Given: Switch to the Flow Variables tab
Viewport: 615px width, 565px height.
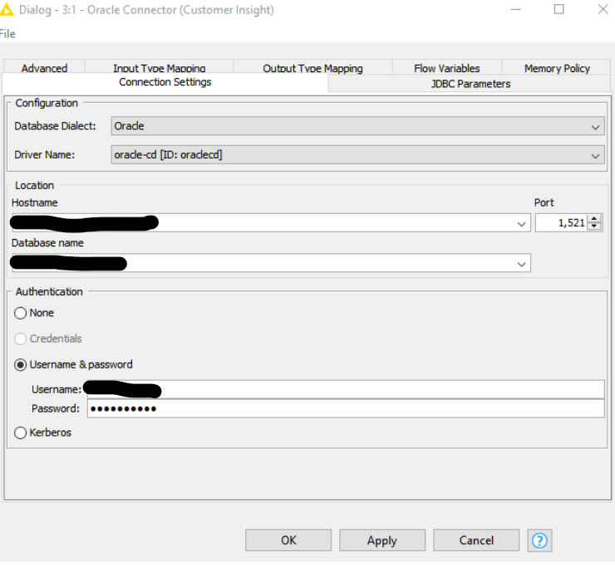Looking at the screenshot, I should point(447,67).
